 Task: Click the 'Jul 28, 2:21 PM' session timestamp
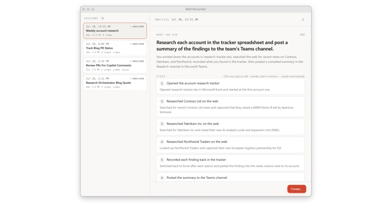tap(97, 78)
